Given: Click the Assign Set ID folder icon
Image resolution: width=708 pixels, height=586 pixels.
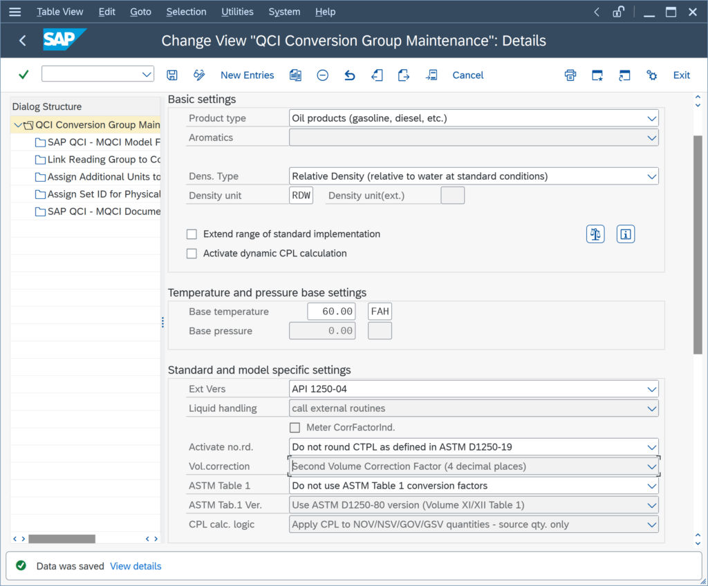Looking at the screenshot, I should pos(40,195).
